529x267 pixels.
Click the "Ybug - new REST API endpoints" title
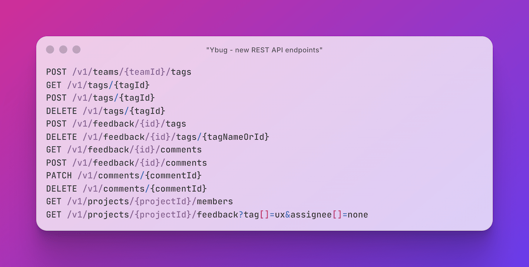click(x=264, y=50)
